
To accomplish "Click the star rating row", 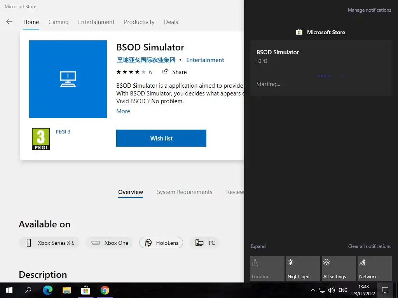I will (131, 72).
